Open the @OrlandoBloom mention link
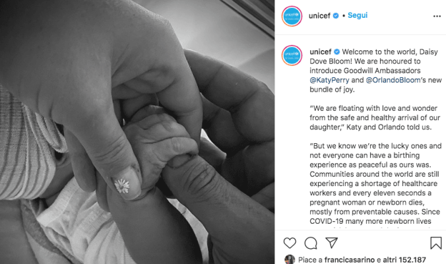This screenshot has height=264, width=446. point(393,80)
